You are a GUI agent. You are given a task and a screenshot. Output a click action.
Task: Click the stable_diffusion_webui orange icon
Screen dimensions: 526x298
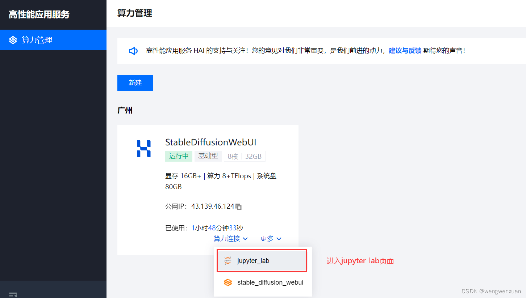click(x=228, y=282)
